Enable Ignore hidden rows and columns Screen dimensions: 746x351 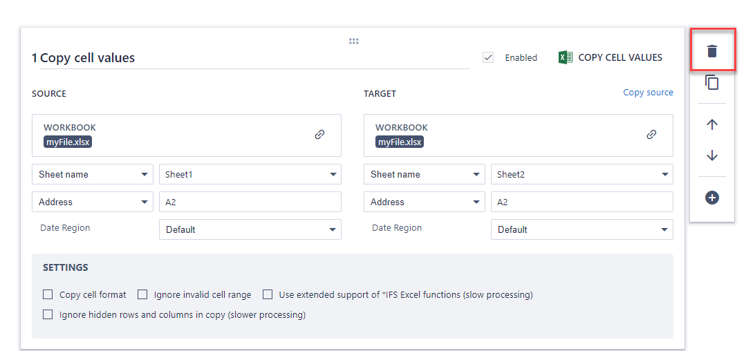click(48, 314)
